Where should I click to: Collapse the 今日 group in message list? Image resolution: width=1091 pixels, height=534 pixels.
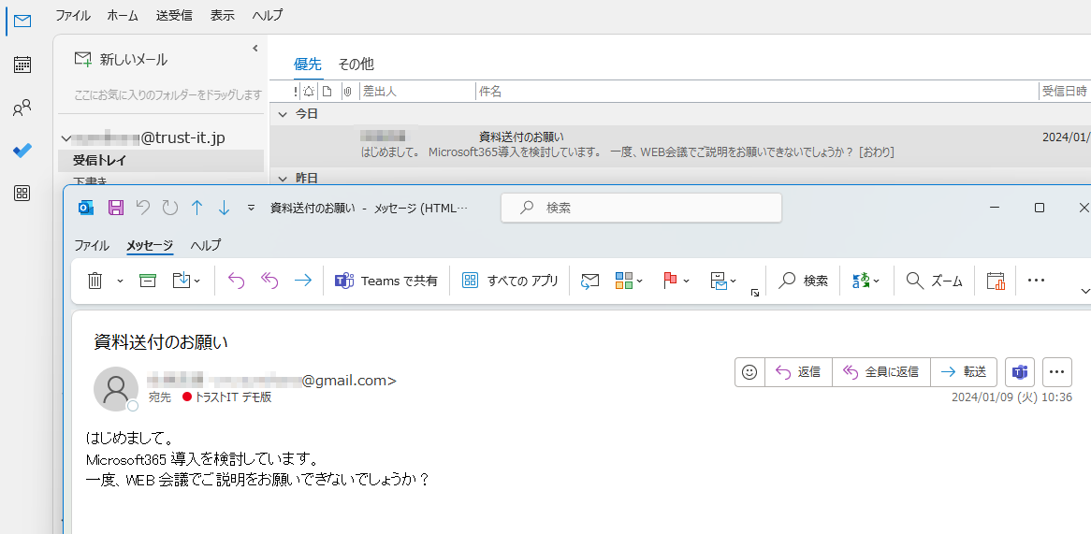pyautogui.click(x=282, y=113)
